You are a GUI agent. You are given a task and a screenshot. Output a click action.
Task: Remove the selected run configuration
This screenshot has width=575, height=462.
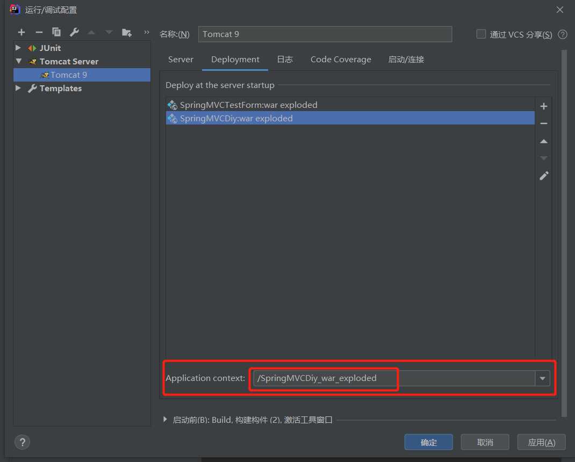point(39,32)
